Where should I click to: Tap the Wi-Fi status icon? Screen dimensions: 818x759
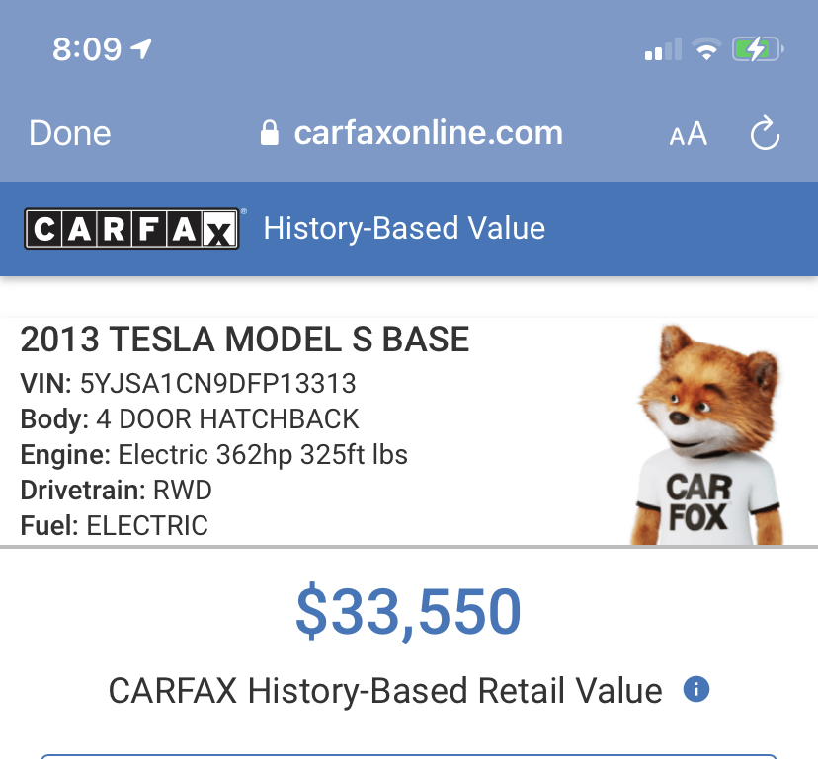tap(705, 49)
